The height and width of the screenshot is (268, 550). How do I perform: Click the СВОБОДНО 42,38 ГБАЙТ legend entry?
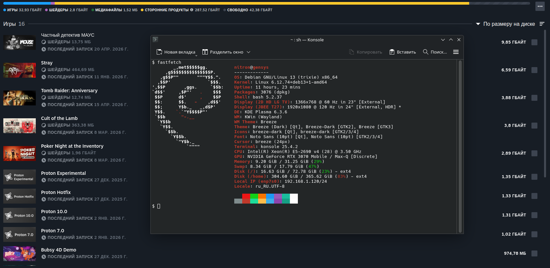(248, 10)
